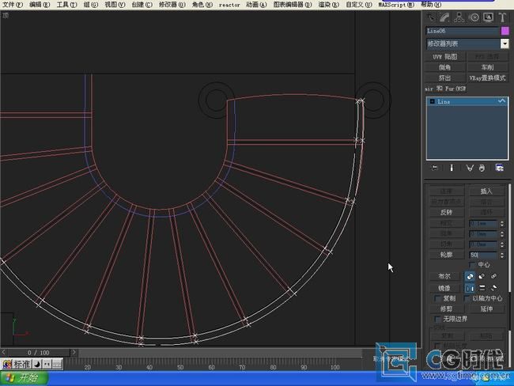Image resolution: width=514 pixels, height=386 pixels.
Task: Select mirror both axes icon
Action: click(493, 289)
